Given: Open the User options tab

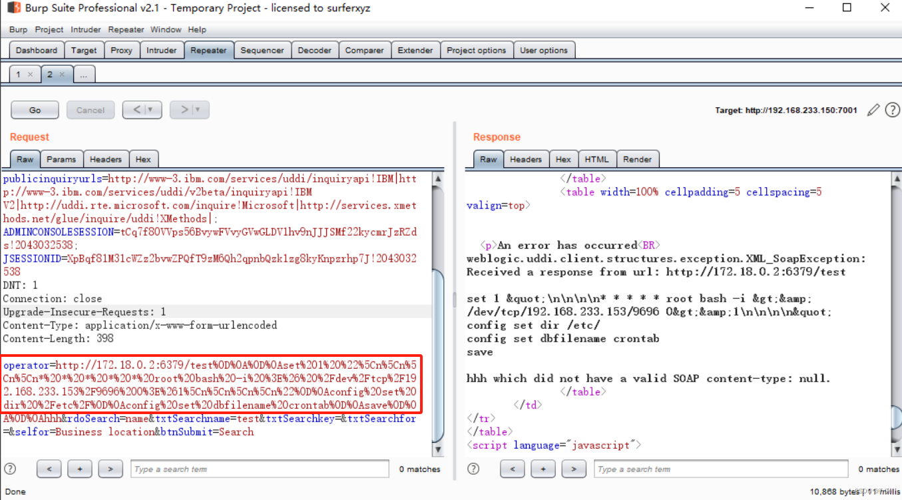Looking at the screenshot, I should (x=544, y=50).
